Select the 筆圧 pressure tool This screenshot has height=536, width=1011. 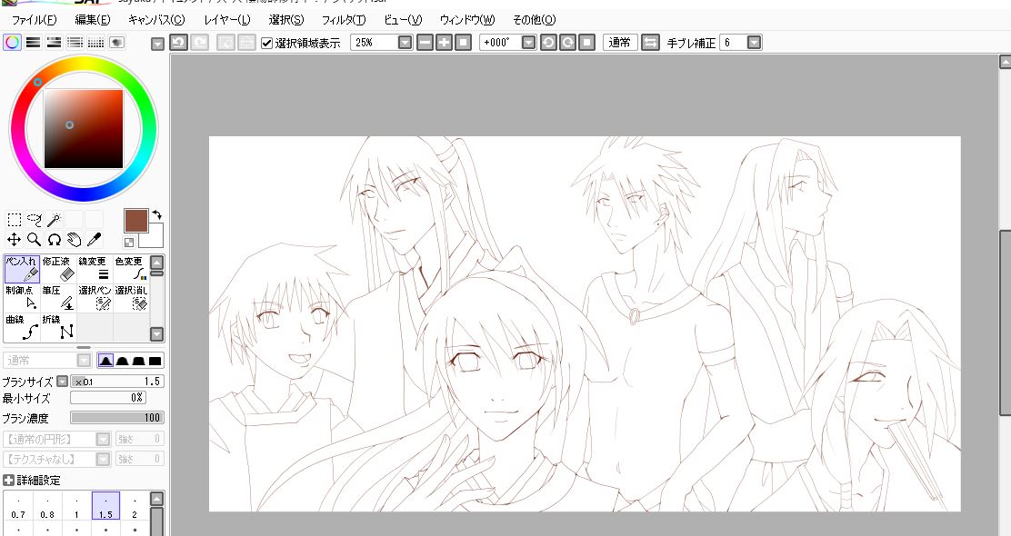tap(58, 298)
